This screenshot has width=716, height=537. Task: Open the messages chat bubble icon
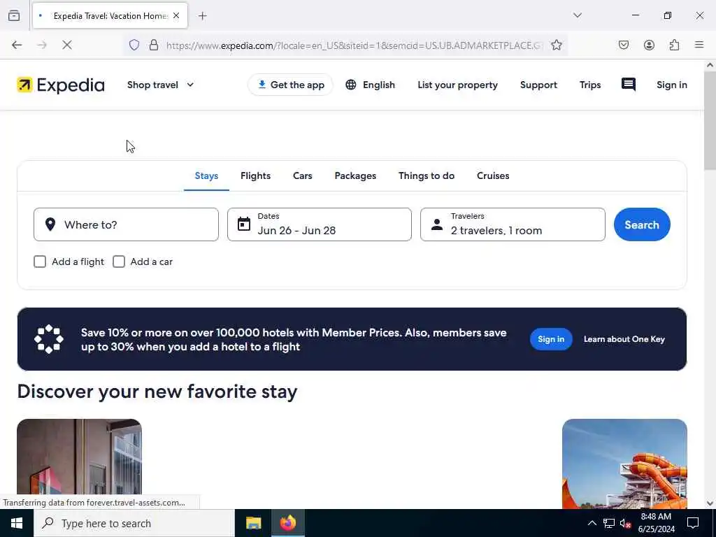click(629, 85)
